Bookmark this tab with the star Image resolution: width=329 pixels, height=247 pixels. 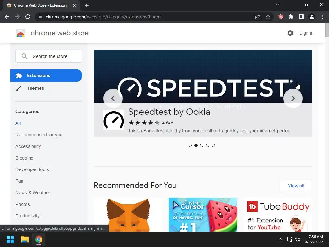click(x=268, y=17)
